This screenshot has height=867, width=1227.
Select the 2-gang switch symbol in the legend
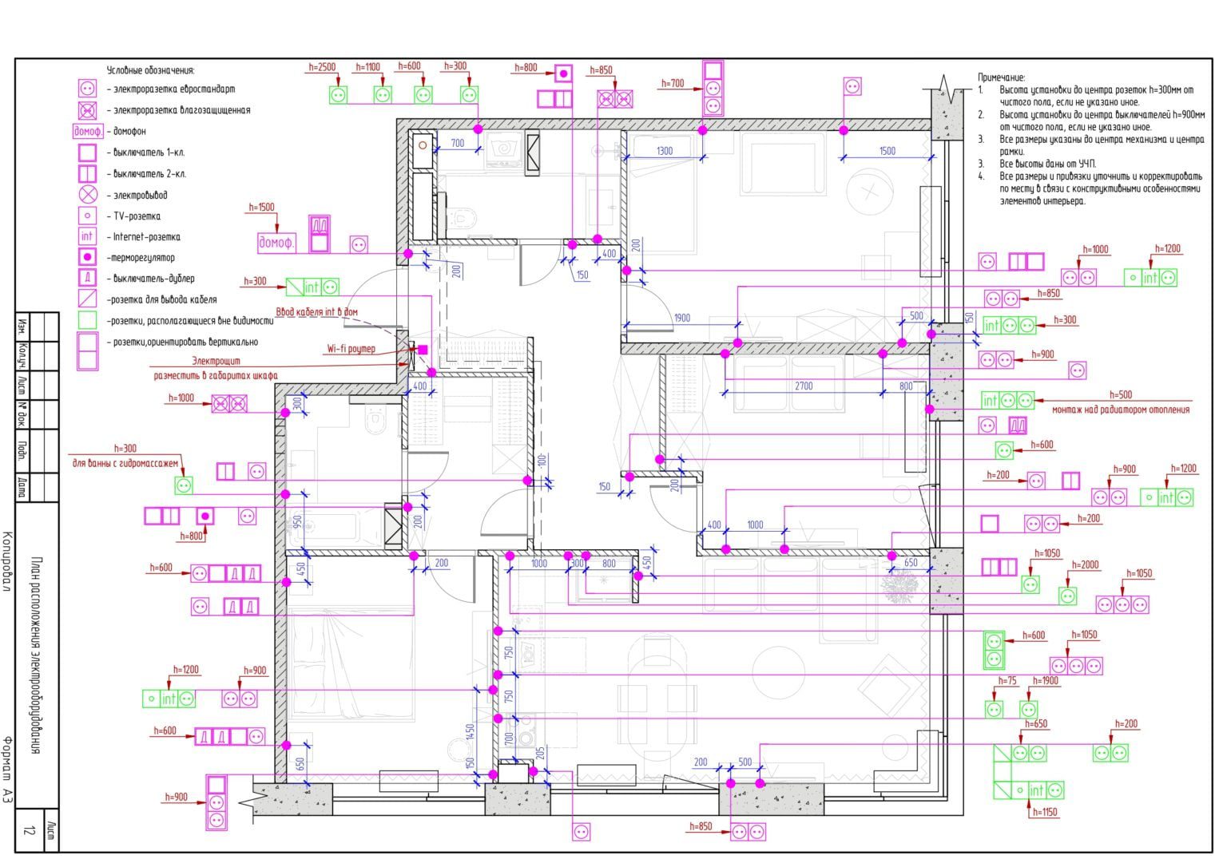tap(87, 173)
